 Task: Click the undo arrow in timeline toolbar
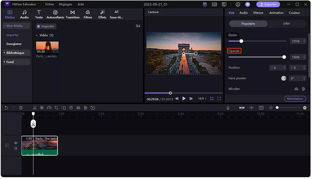tap(6, 108)
